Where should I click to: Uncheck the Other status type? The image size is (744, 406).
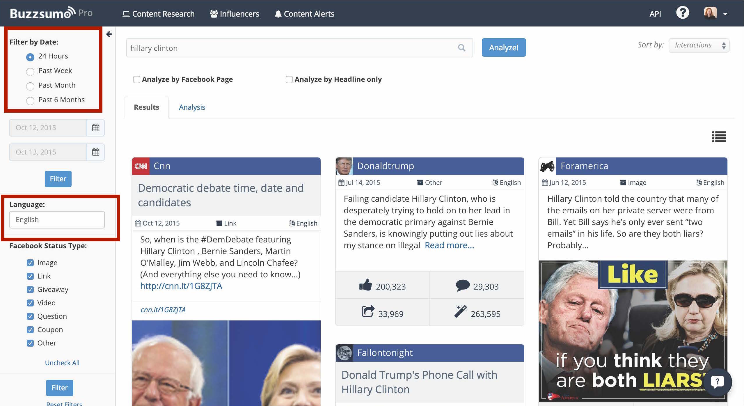[x=30, y=343]
